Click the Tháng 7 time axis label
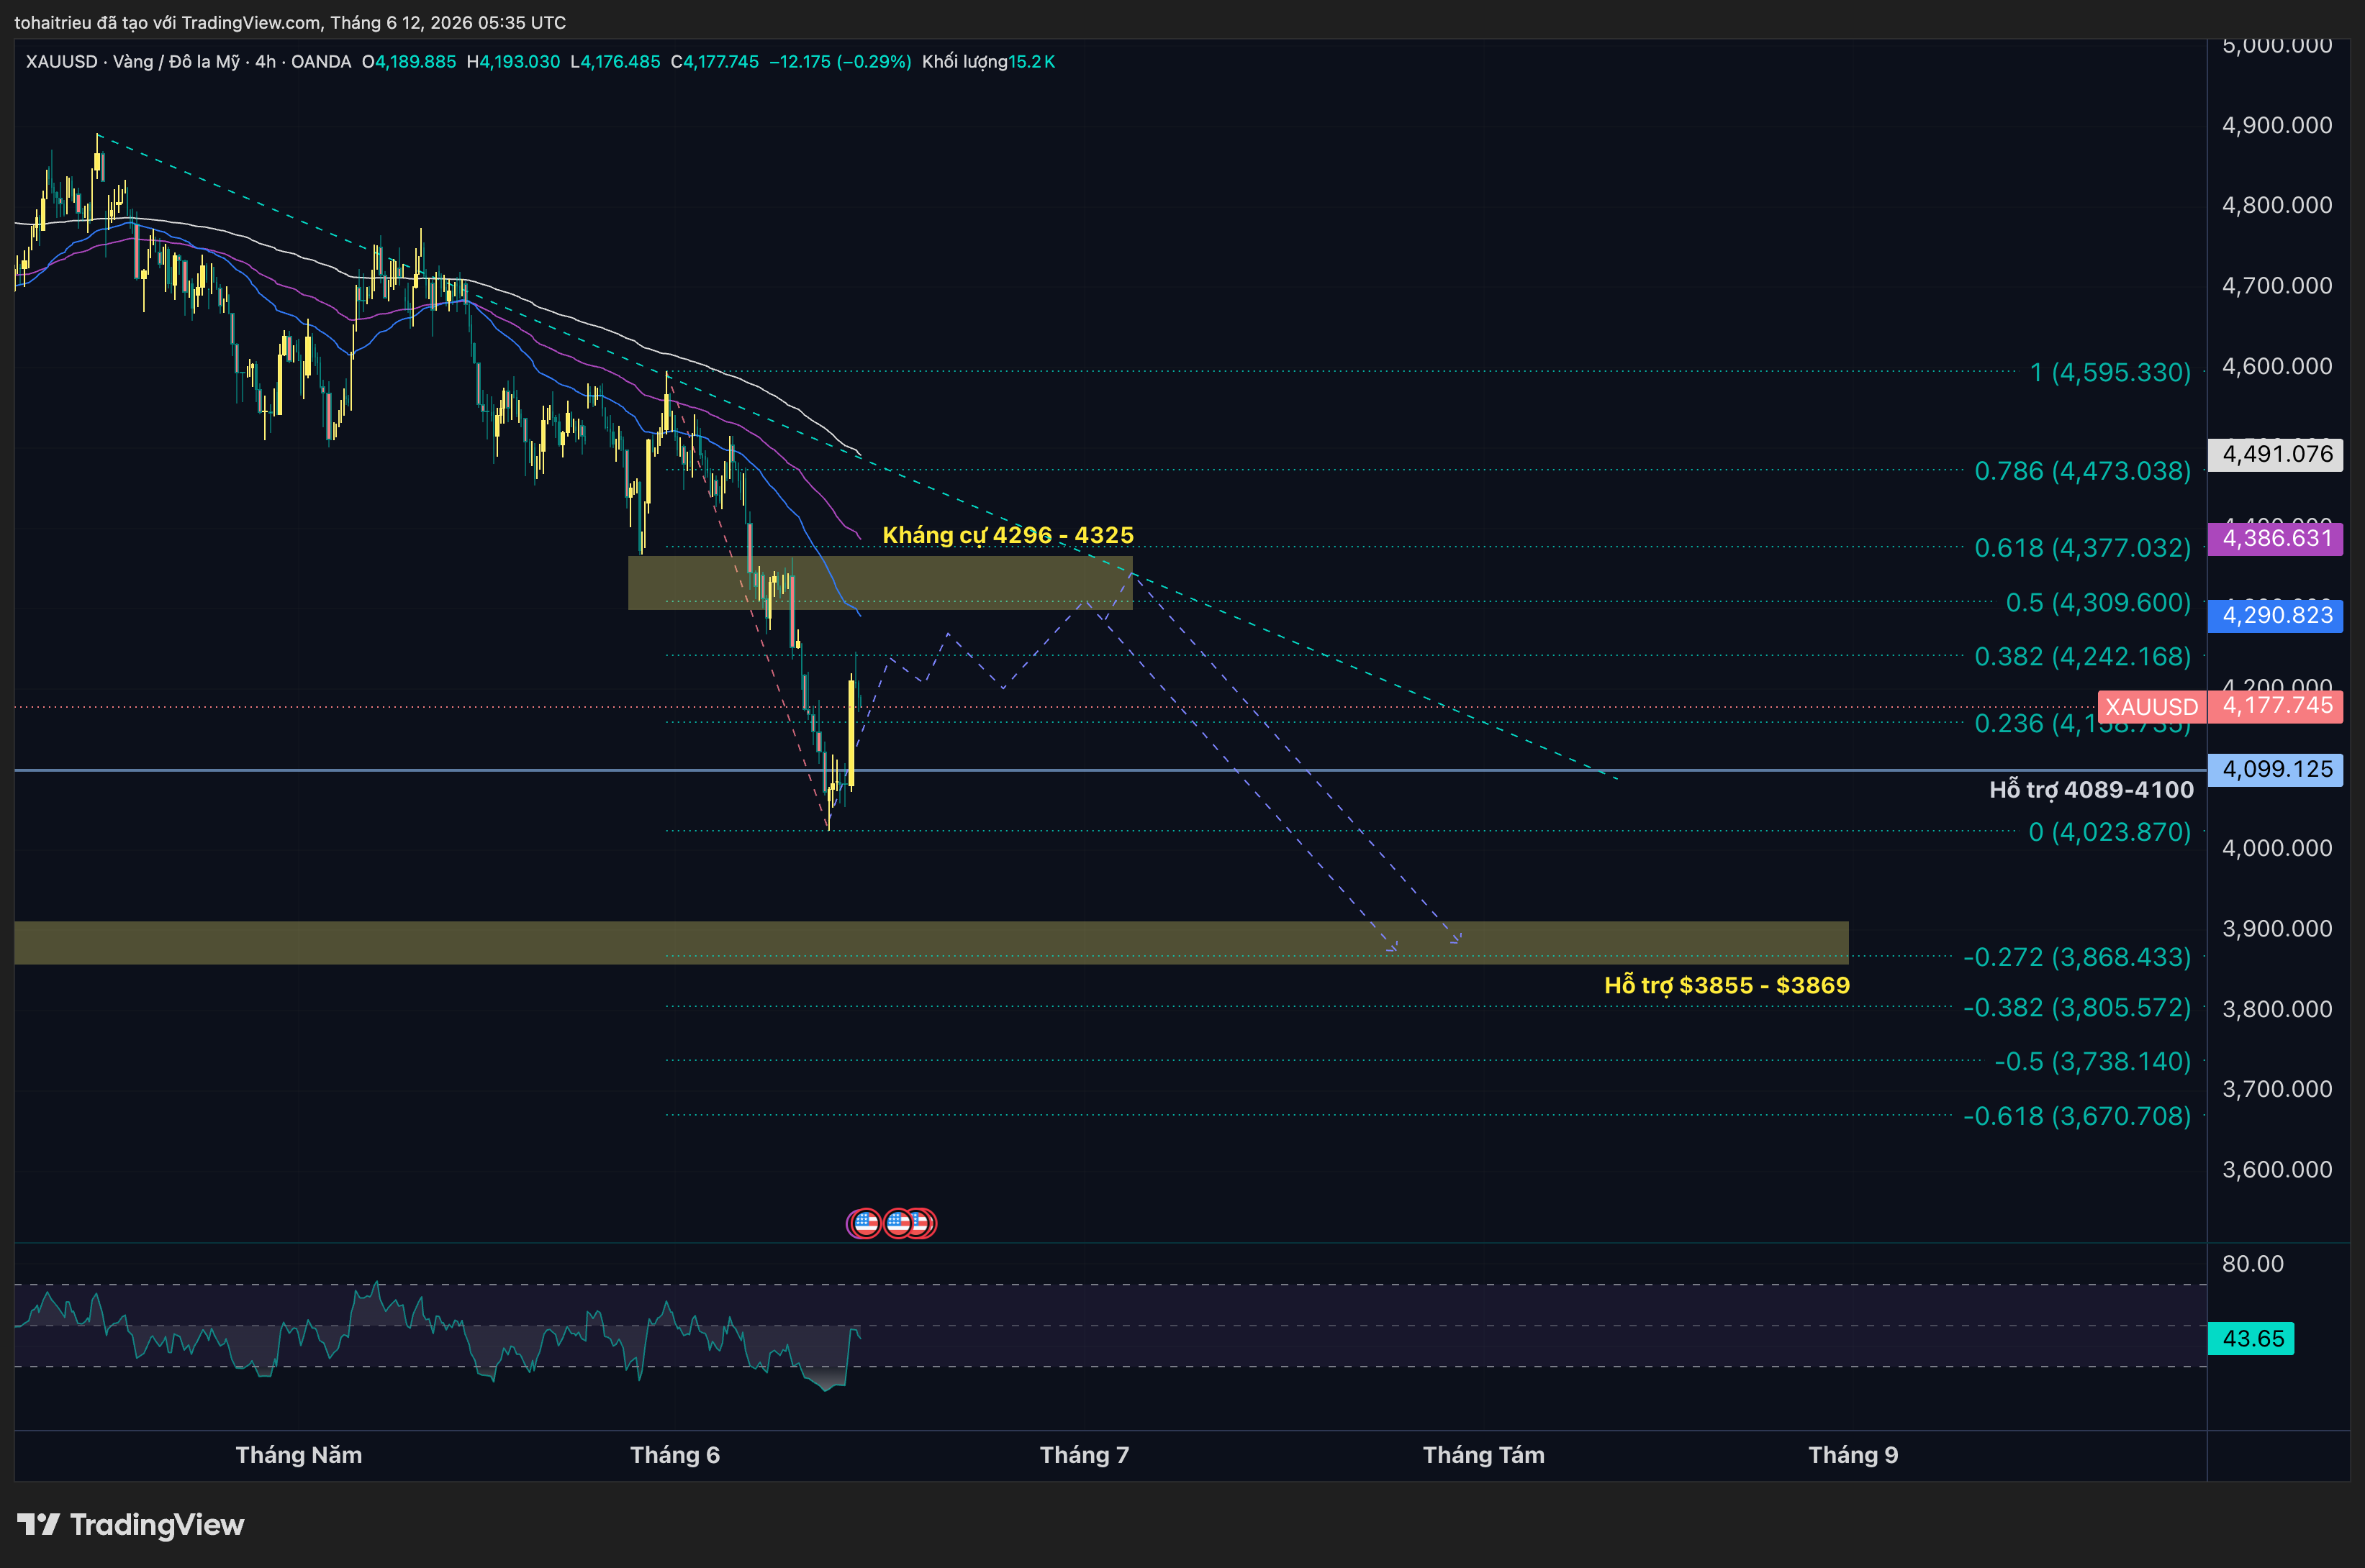The width and height of the screenshot is (2365, 1568). (x=1085, y=1455)
